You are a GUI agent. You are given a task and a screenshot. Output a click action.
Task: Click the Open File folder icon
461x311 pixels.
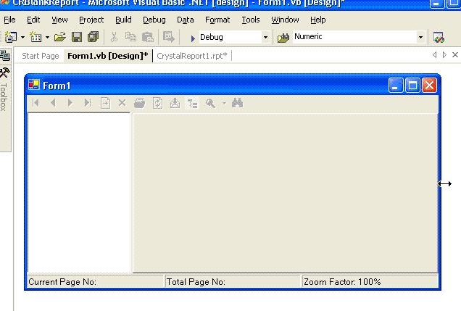pyautogui.click(x=60, y=37)
